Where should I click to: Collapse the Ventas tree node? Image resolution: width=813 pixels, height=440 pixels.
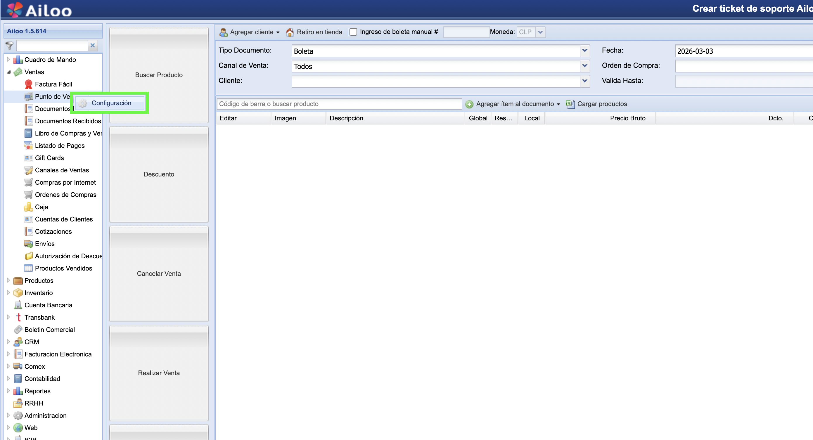(8, 72)
